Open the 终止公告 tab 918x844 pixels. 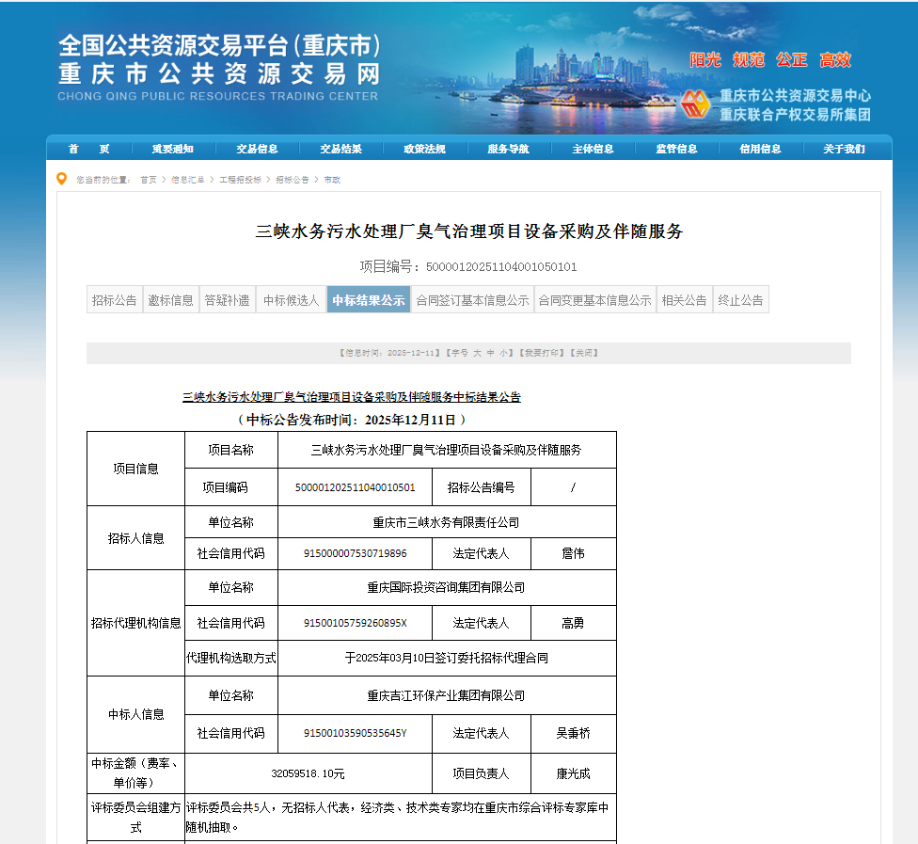[x=741, y=300]
